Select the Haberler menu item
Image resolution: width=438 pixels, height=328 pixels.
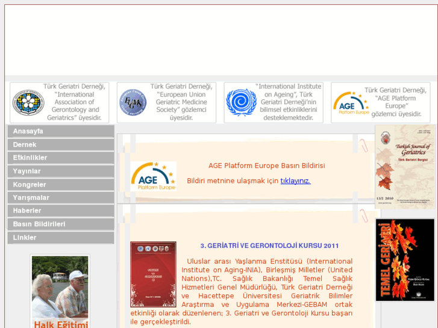[61, 211]
